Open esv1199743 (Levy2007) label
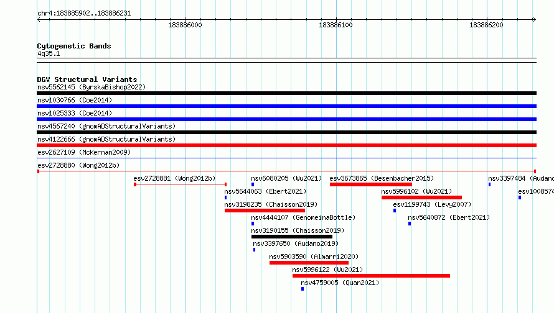The height and width of the screenshot is (313, 554). click(x=432, y=204)
